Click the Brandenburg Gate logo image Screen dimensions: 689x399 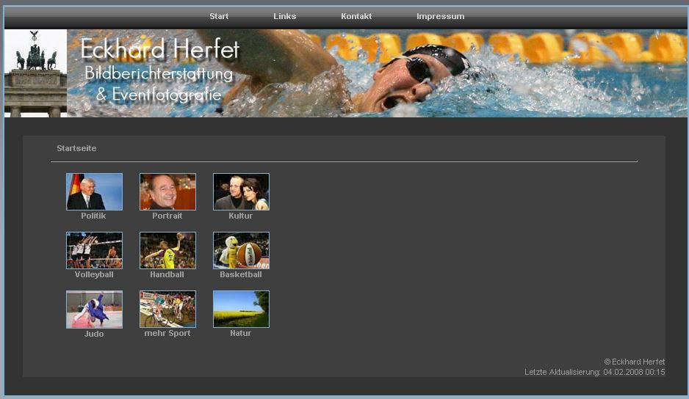coord(35,73)
